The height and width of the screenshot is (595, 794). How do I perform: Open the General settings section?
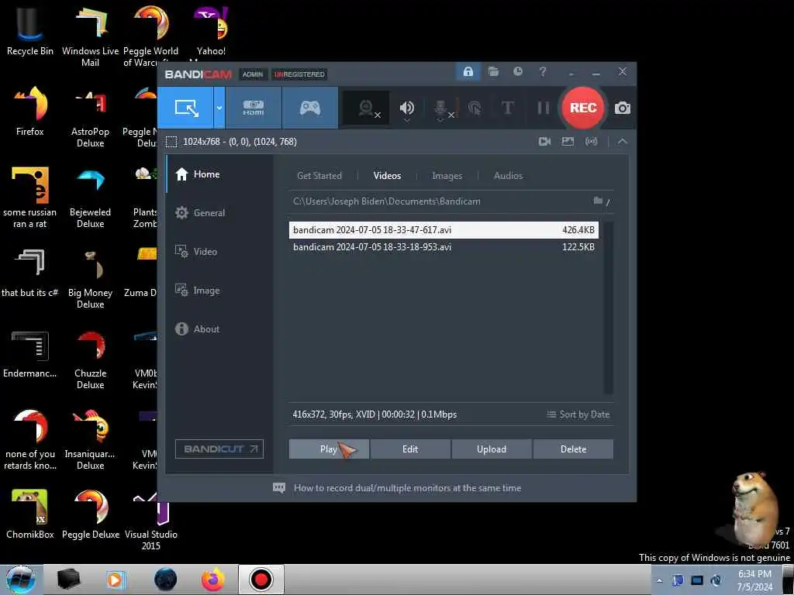click(219, 213)
